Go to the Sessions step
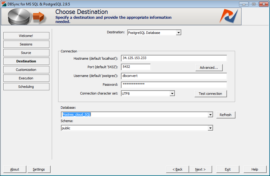Screen dimensions: 270x176 pos(26,44)
